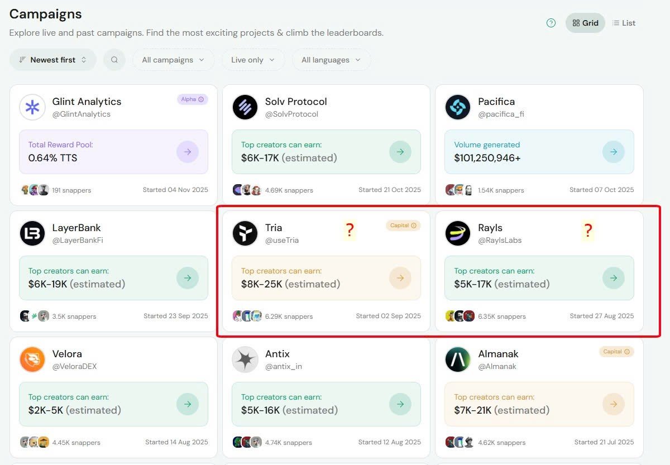Open Glint Analytics reward pool arrow
The height and width of the screenshot is (465, 670).
188,152
